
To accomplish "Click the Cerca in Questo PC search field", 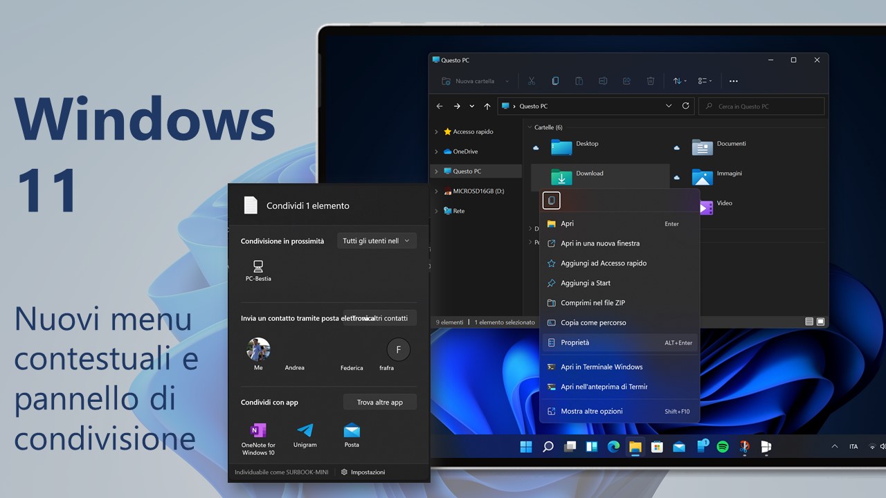I will (x=761, y=107).
